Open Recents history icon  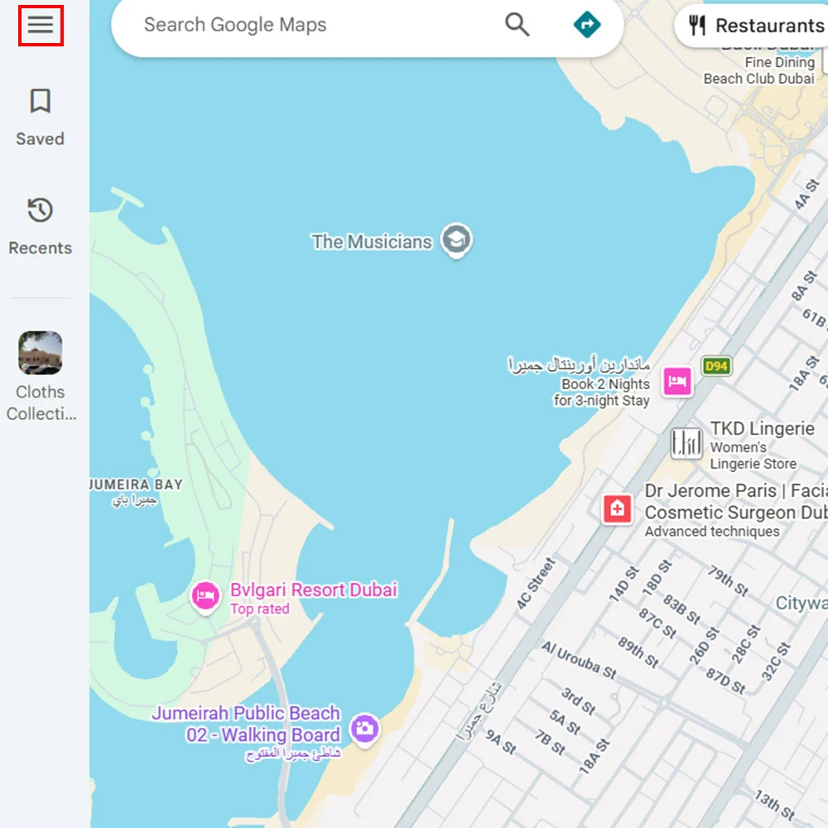40,210
